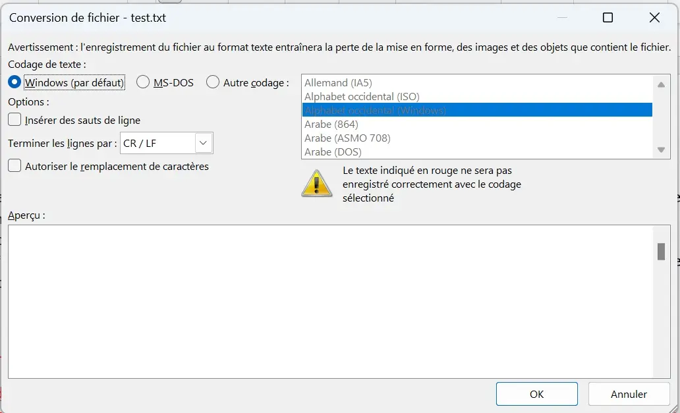Cancel the dialog with Annuler
This screenshot has height=413, width=680.
point(628,393)
